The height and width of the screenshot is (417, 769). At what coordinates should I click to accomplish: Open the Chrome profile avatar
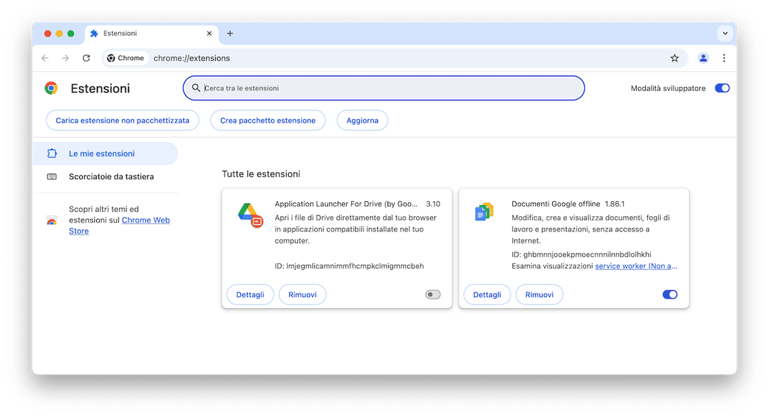703,58
